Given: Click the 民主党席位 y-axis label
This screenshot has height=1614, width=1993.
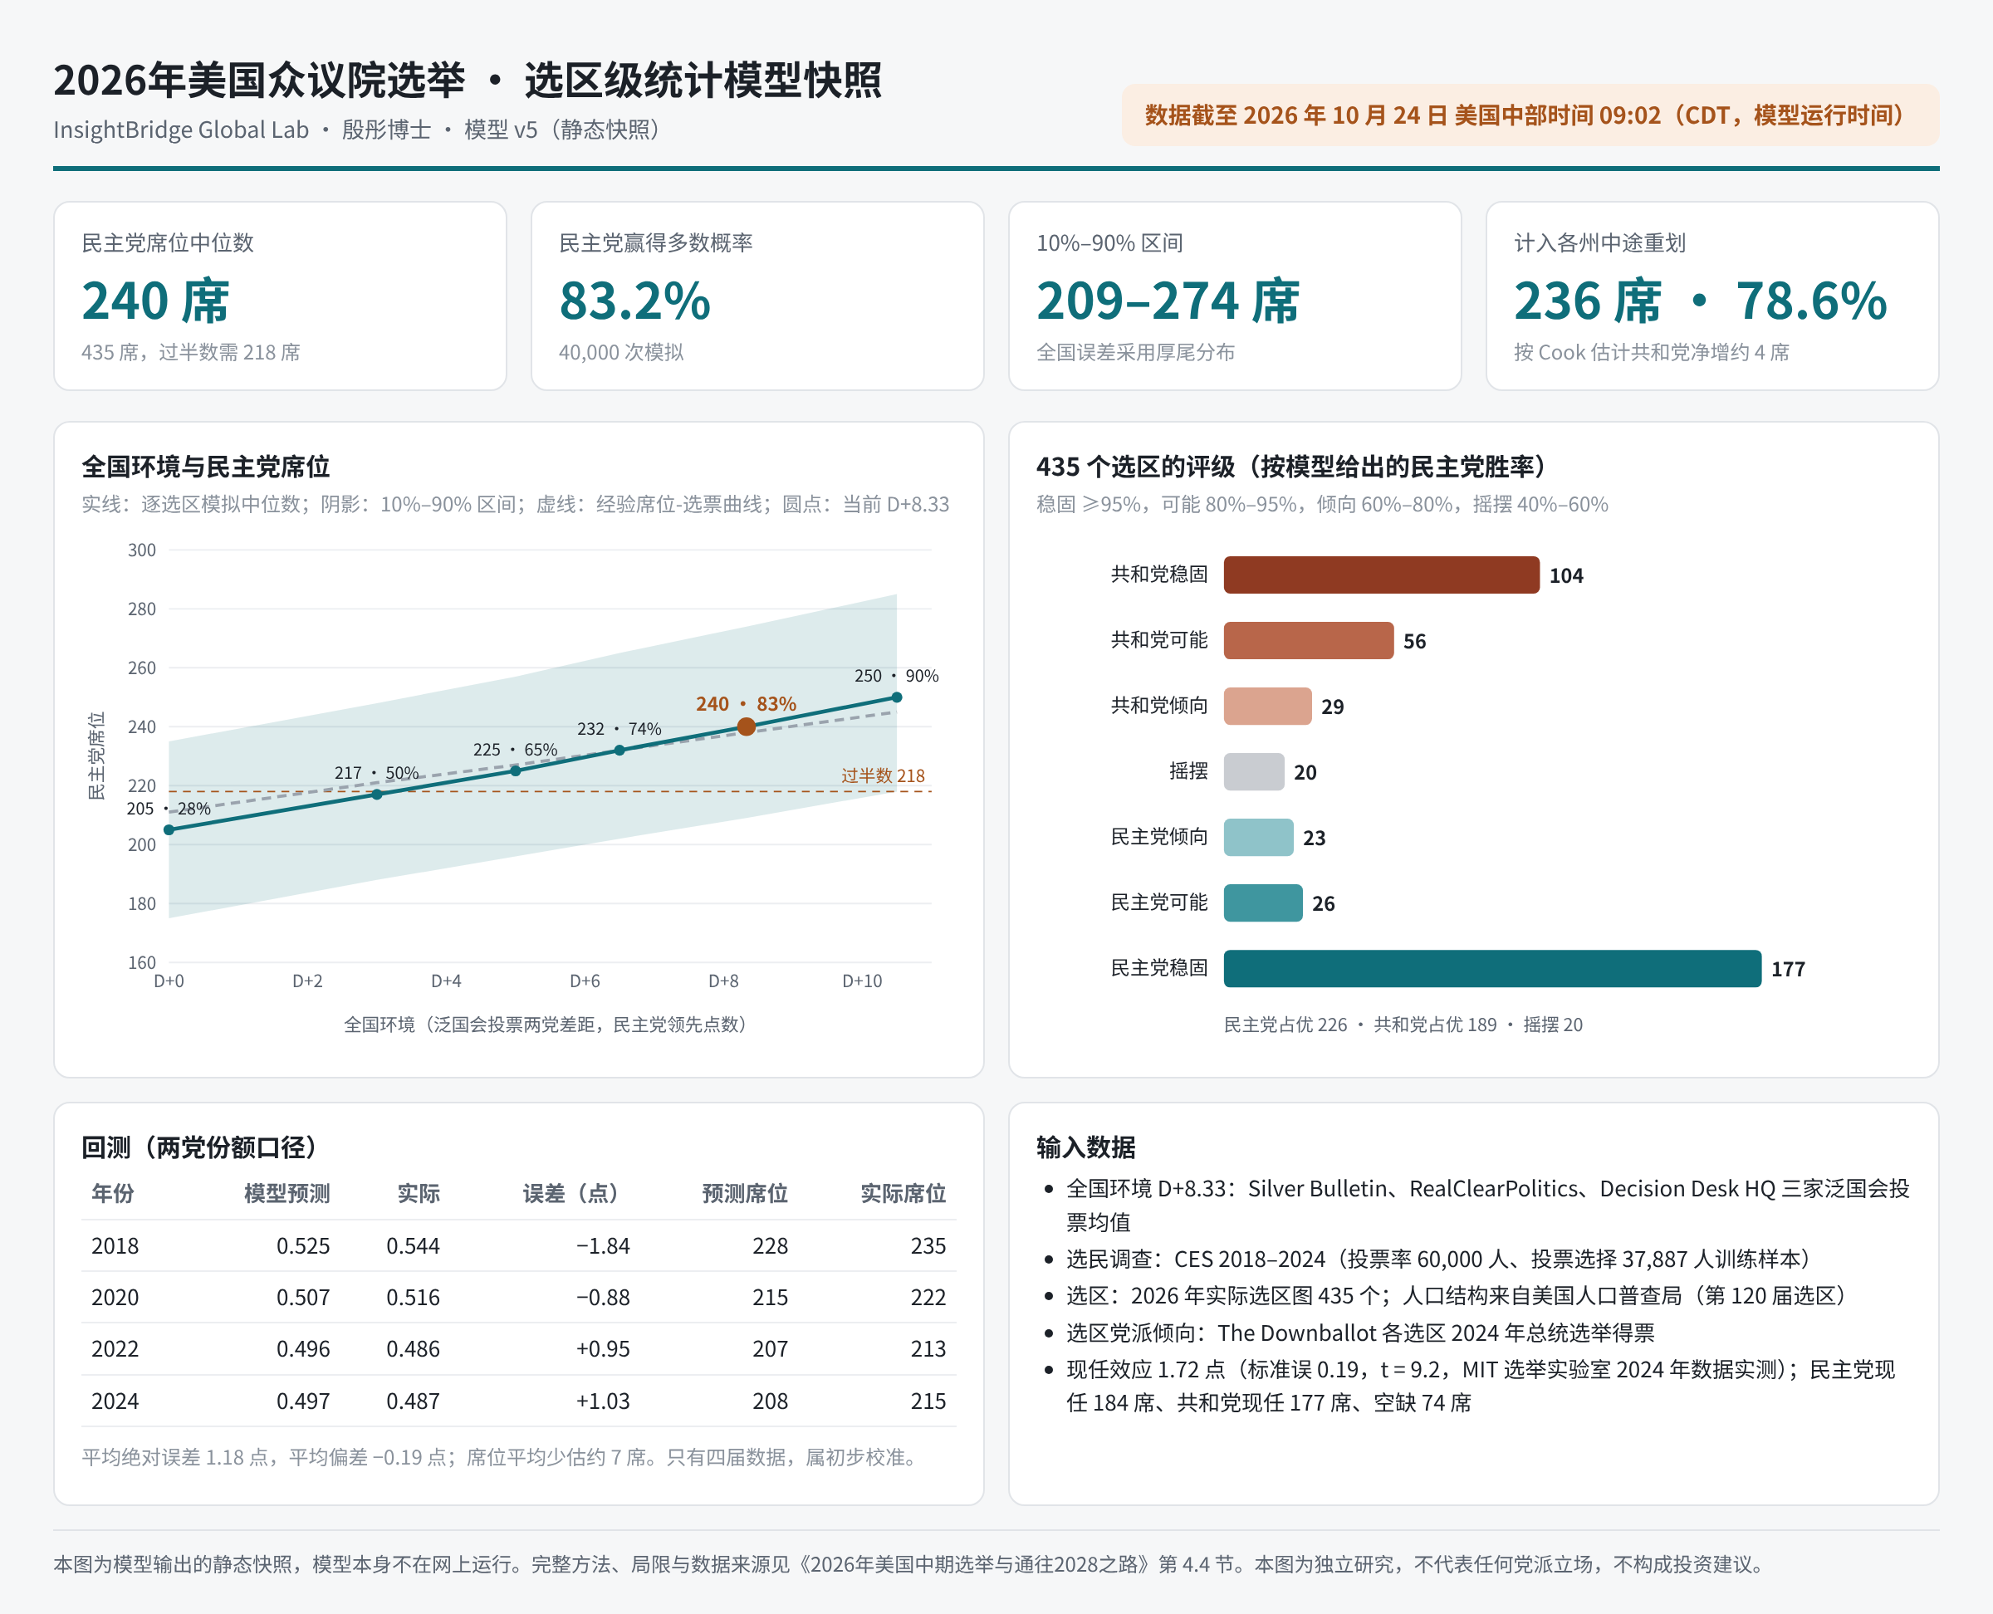Looking at the screenshot, I should coord(95,756).
